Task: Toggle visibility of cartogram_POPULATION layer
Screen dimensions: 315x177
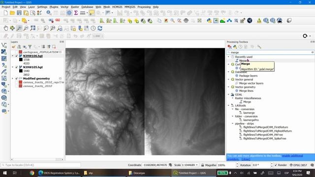Action: (x=17, y=52)
